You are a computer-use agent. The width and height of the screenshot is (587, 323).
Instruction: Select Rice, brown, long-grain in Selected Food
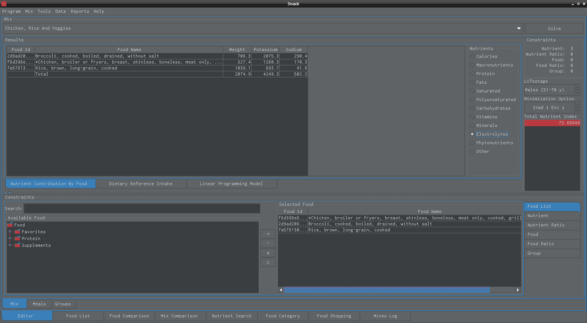pyautogui.click(x=399, y=230)
